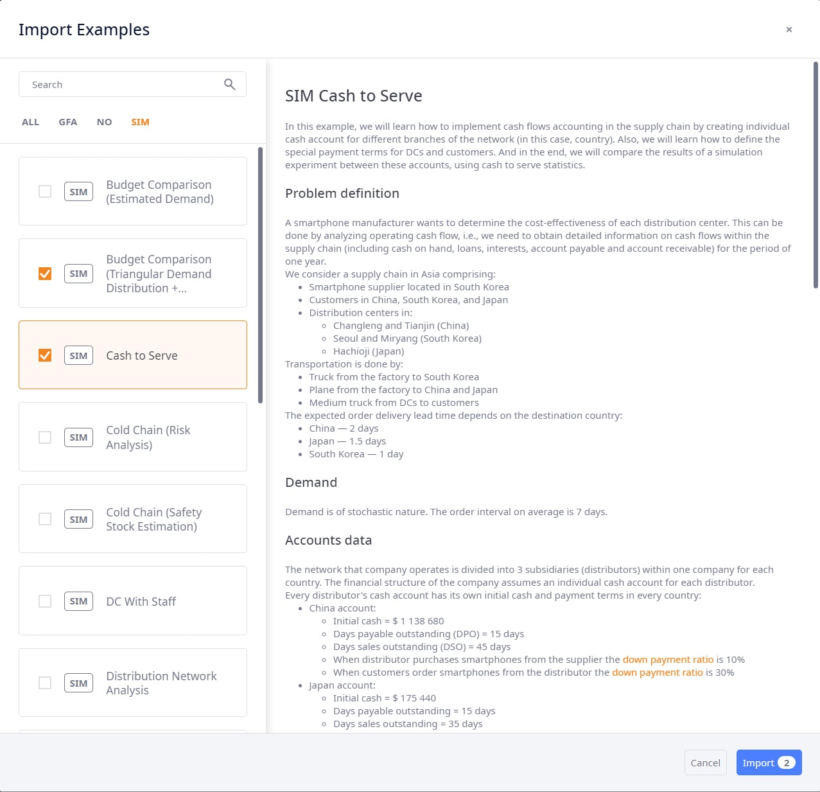
Task: Select Cold Chain (Risk Analysis) title
Action: tap(148, 437)
